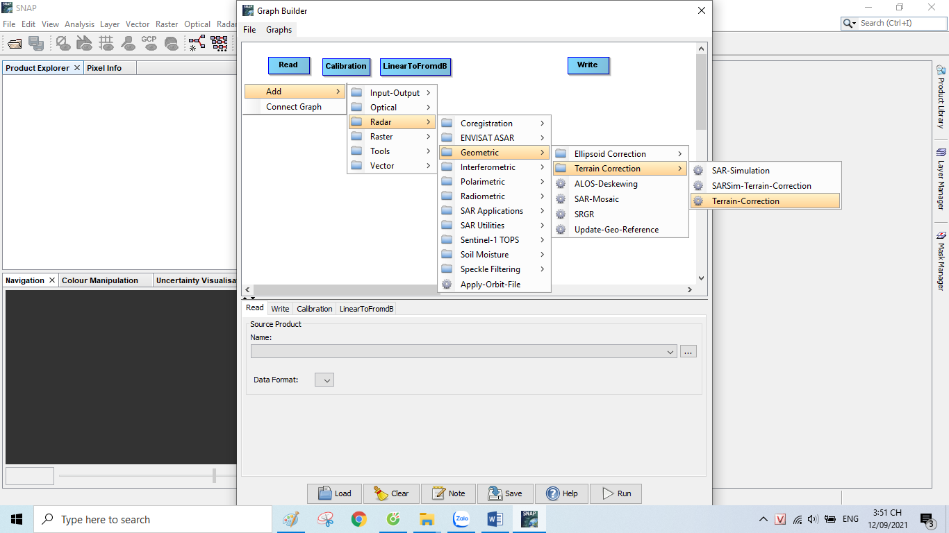Open Paint from the taskbar
949x533 pixels.
tap(291, 519)
